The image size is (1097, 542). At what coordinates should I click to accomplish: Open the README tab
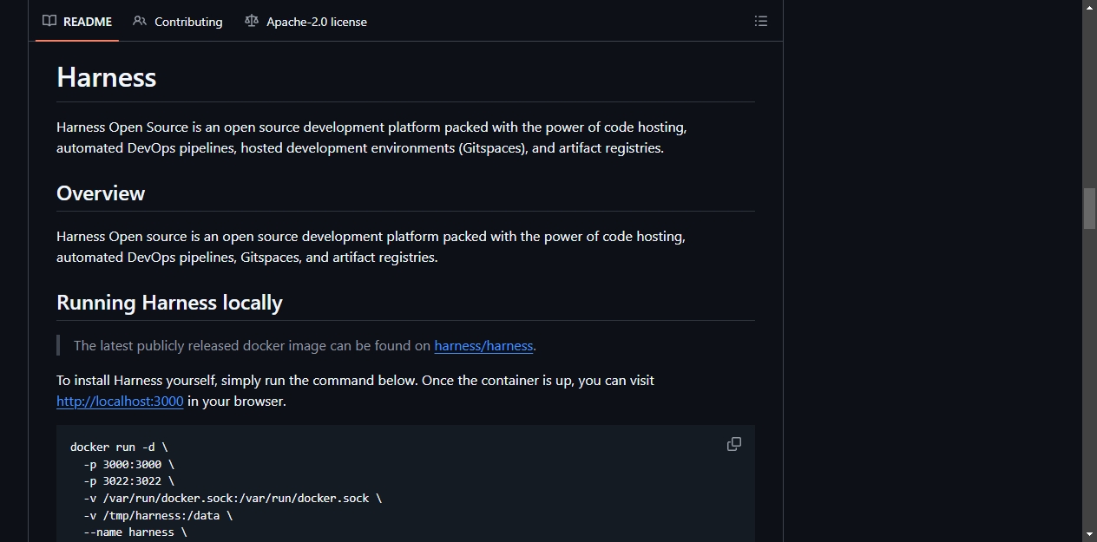coord(77,22)
